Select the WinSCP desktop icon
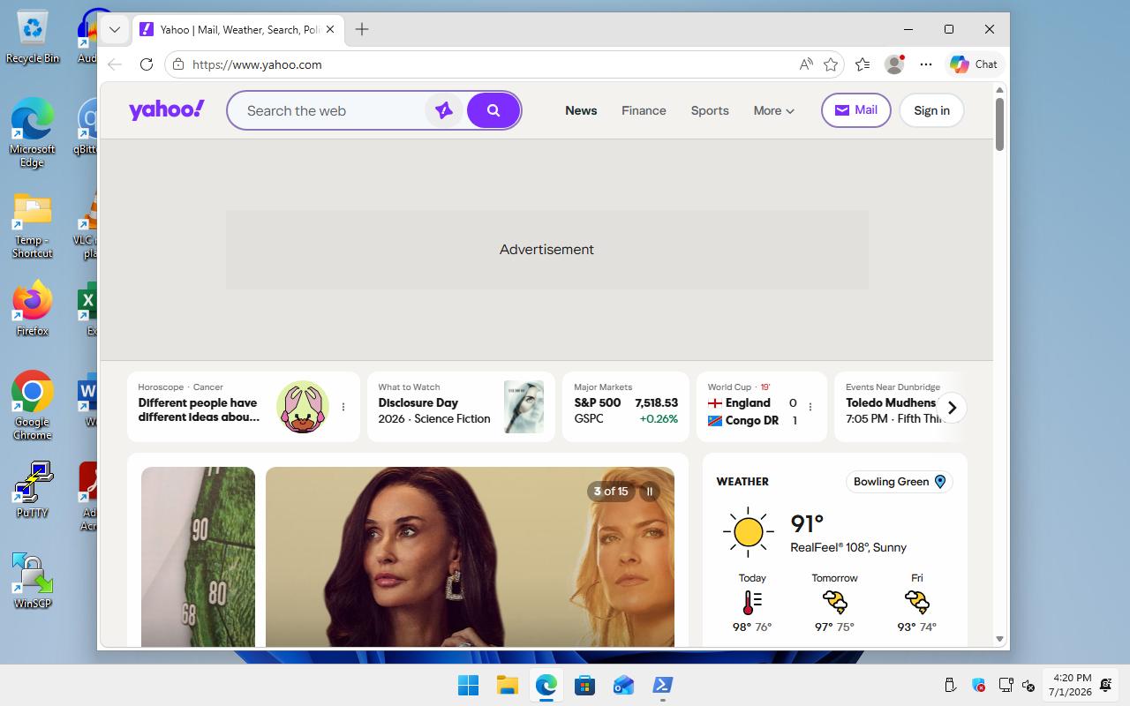 tap(33, 581)
